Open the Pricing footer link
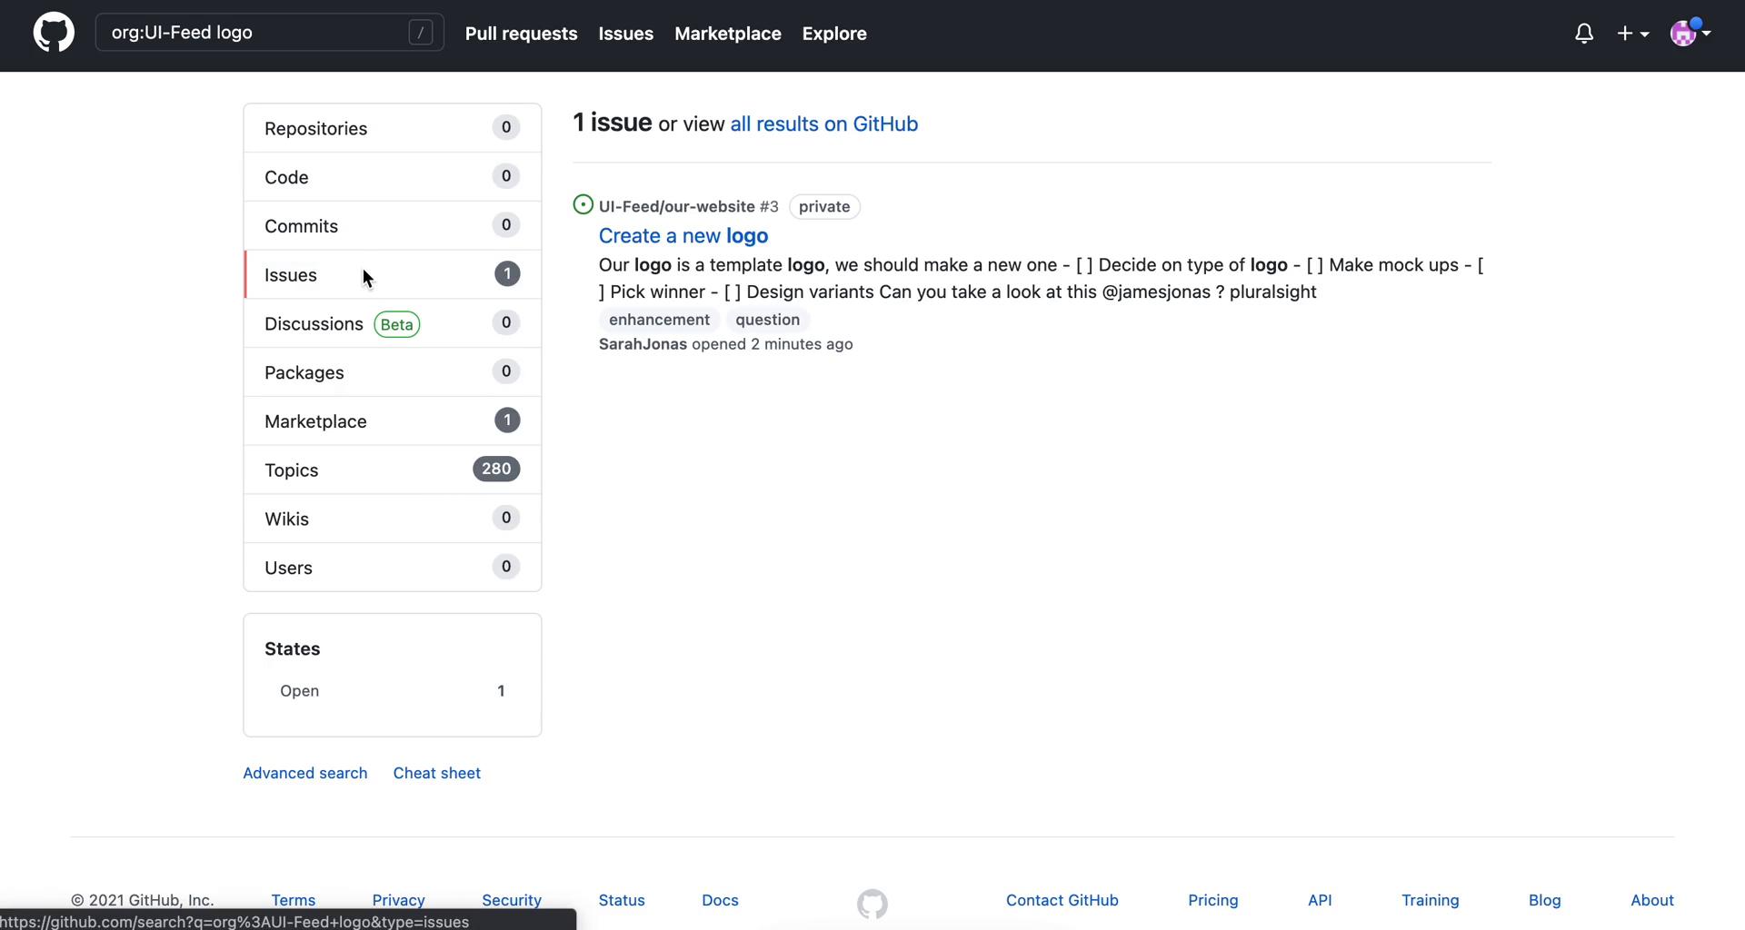Screen dimensions: 1745x930 pyautogui.click(x=1213, y=900)
